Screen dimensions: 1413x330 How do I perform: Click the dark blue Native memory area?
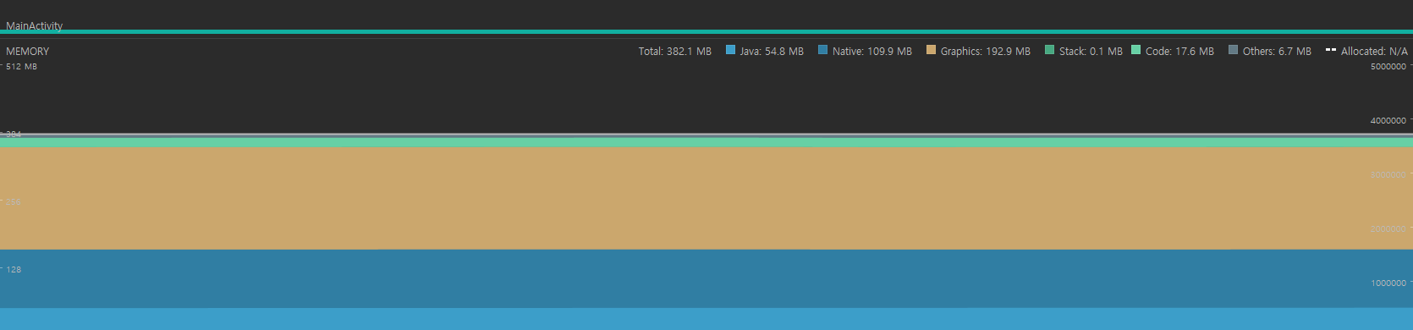[706, 278]
